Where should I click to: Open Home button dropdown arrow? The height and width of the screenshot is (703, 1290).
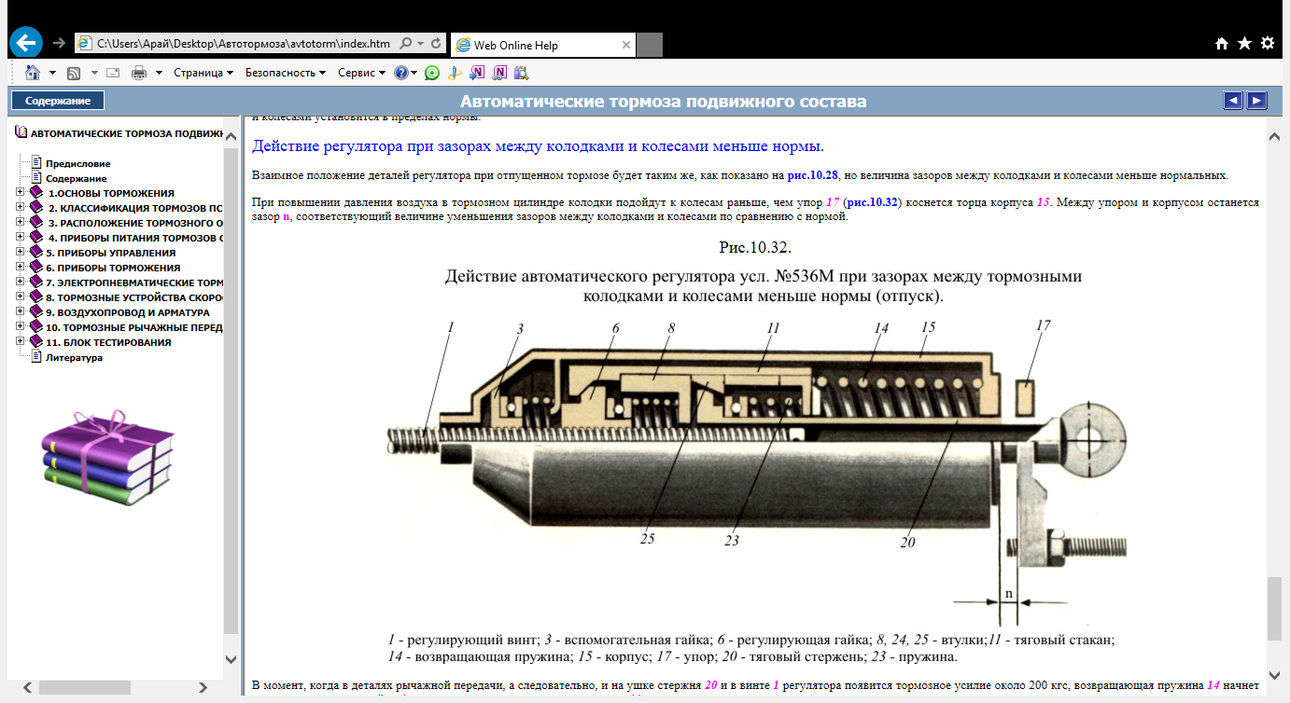52,73
